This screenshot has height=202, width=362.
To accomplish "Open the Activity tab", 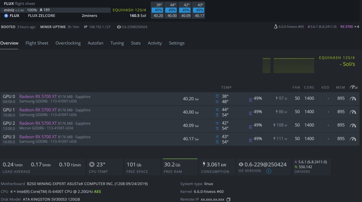I will coord(155,43).
